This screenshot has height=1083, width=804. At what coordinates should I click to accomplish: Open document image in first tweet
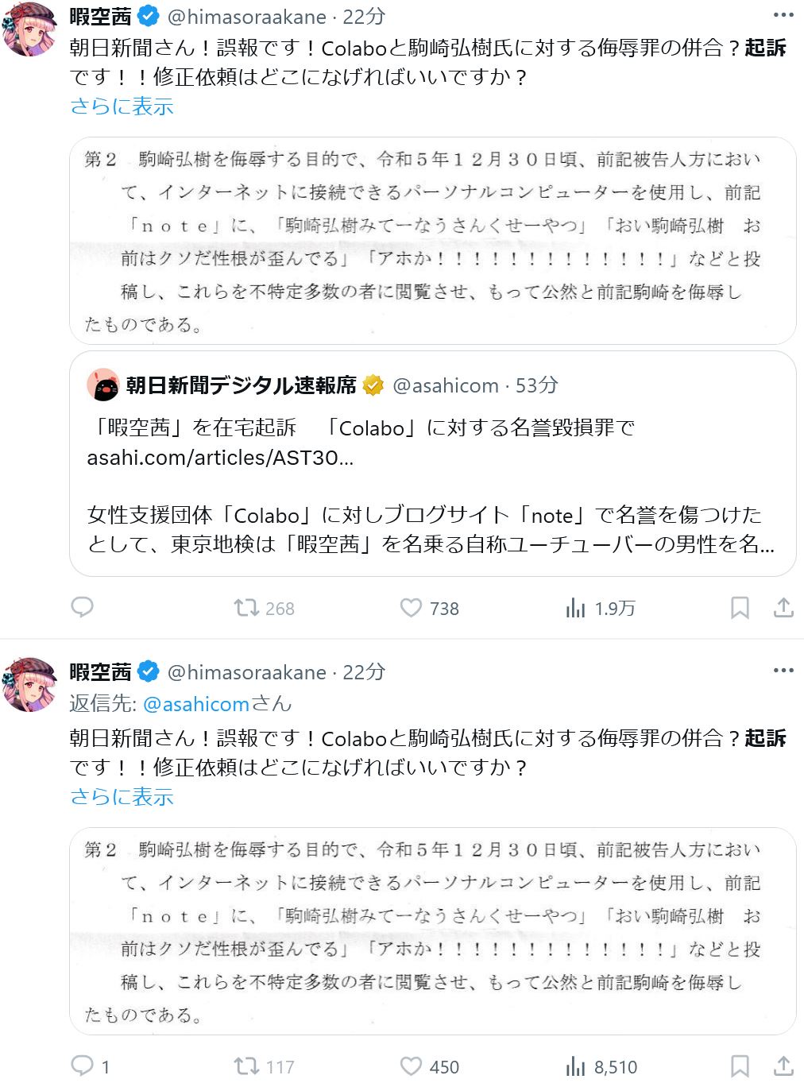point(433,241)
